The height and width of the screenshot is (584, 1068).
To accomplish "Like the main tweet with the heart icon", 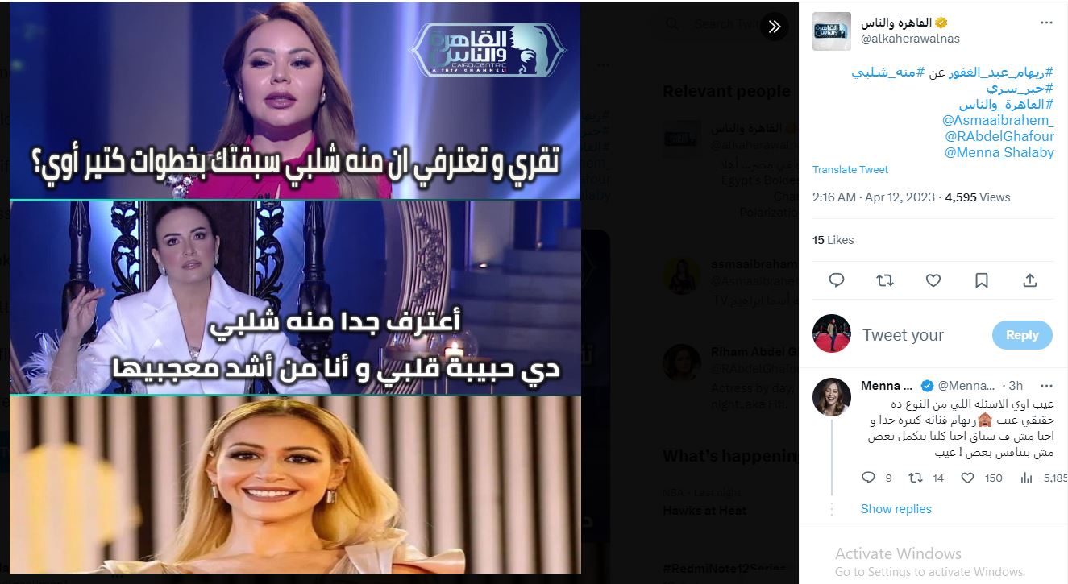I will pyautogui.click(x=933, y=280).
